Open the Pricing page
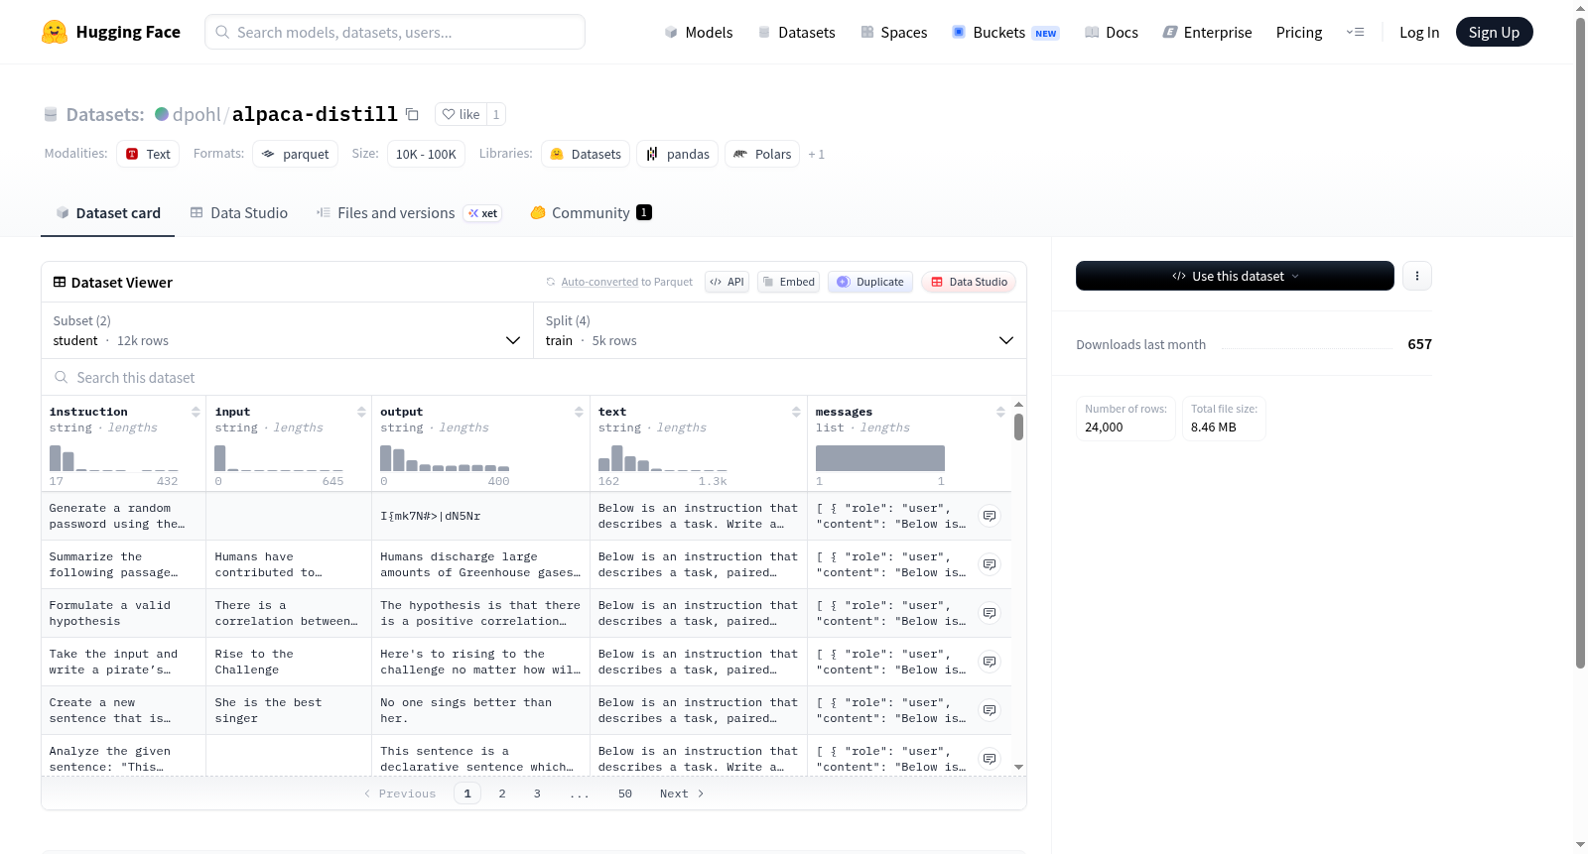This screenshot has width=1588, height=854. point(1299,33)
